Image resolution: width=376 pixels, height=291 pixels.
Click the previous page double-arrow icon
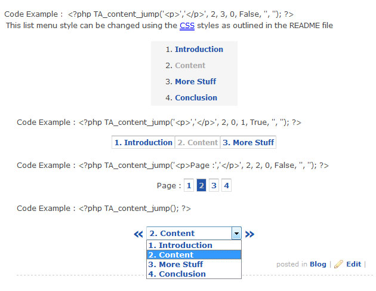[138, 234]
